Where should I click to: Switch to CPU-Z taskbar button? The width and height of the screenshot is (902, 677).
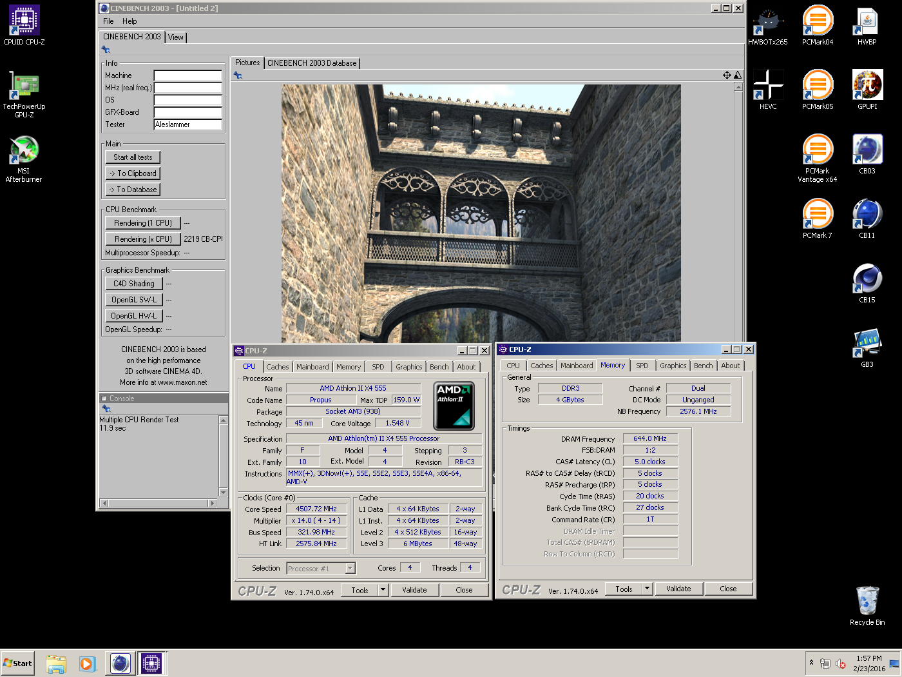pyautogui.click(x=151, y=663)
